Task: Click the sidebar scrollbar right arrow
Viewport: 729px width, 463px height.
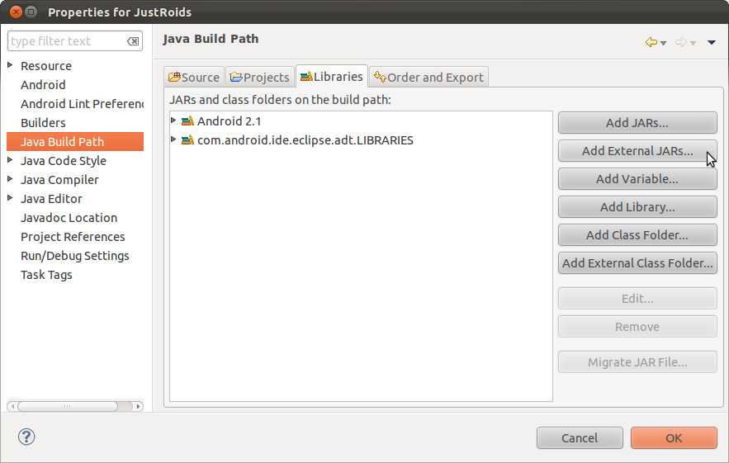Action: 138,406
